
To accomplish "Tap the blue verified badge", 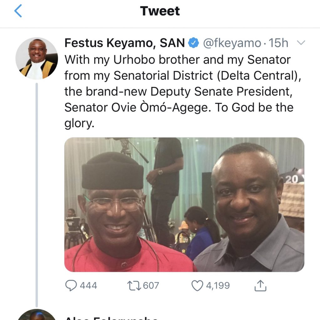I will point(194,43).
